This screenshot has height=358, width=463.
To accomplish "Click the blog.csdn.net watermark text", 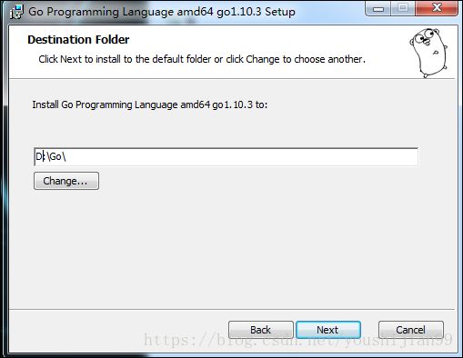I will coord(298,340).
